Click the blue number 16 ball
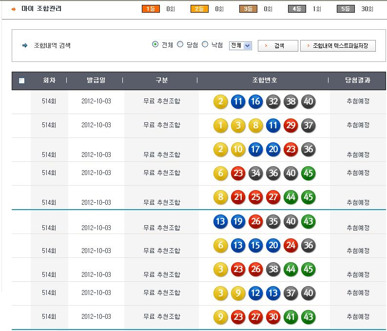This screenshot has width=387, height=331. [255, 102]
